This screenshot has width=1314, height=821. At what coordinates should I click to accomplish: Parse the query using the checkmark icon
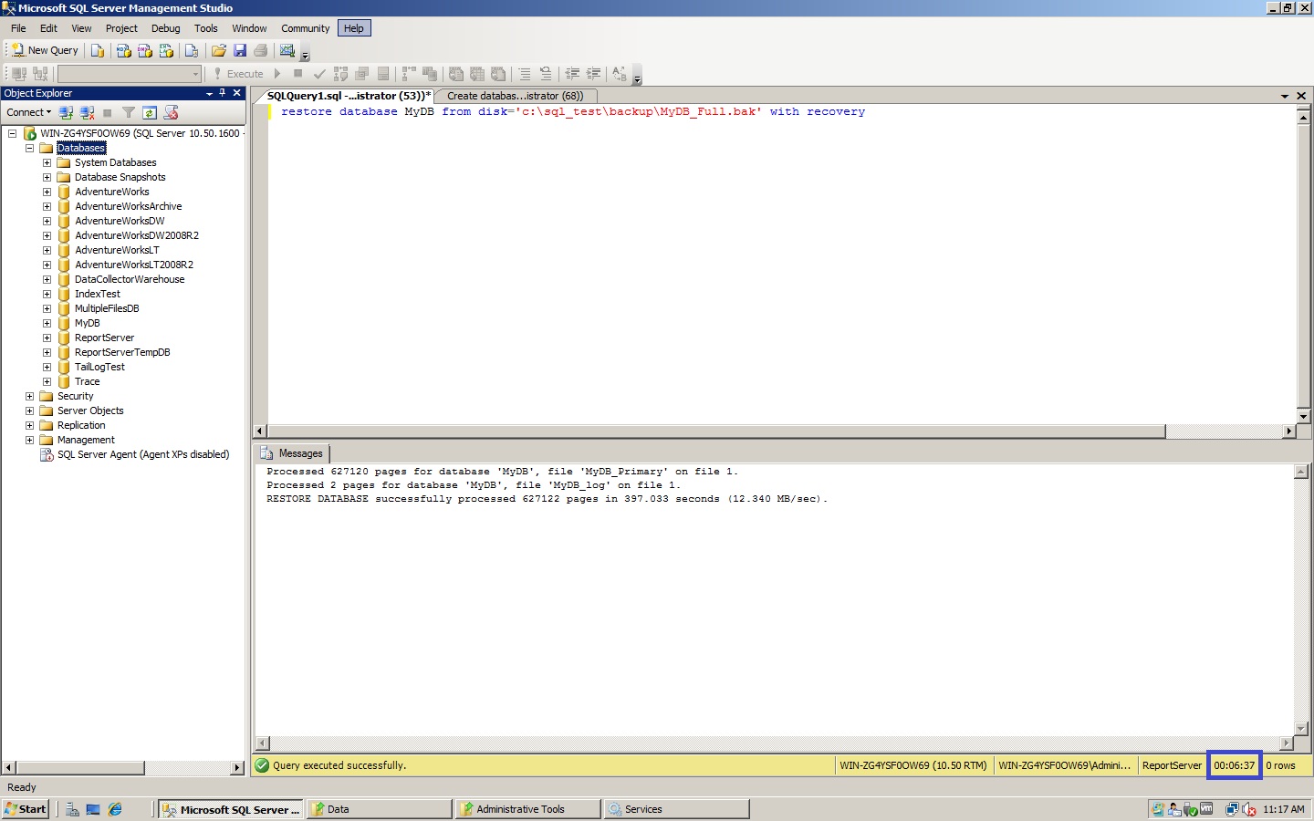point(319,74)
